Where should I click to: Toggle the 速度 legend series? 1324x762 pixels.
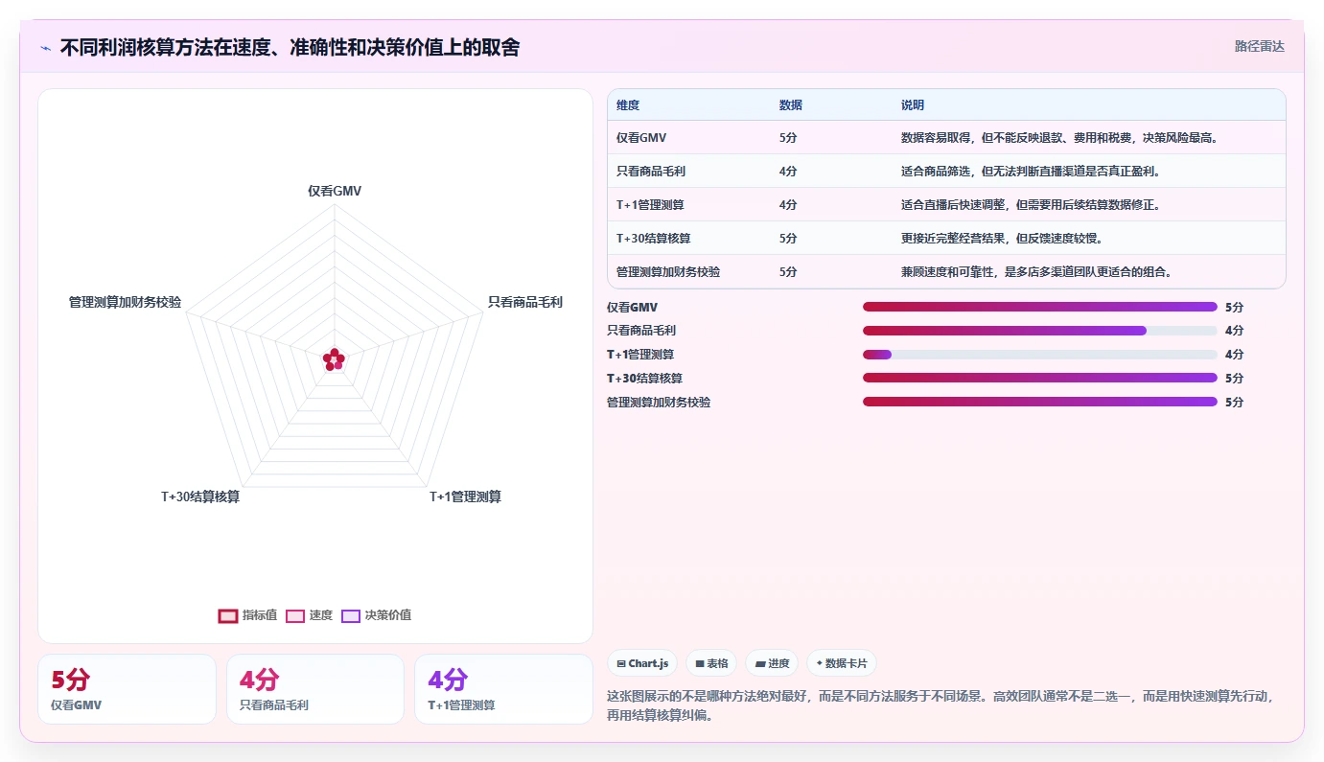[x=309, y=615]
